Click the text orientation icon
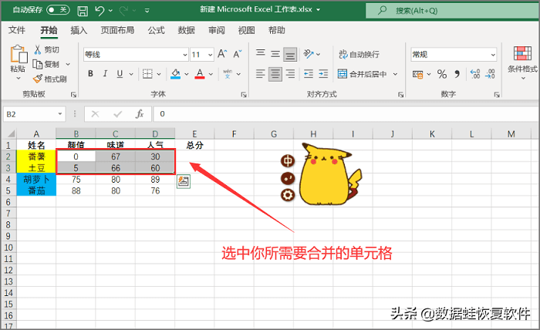Screen dimensions: 540x330 click(x=309, y=54)
